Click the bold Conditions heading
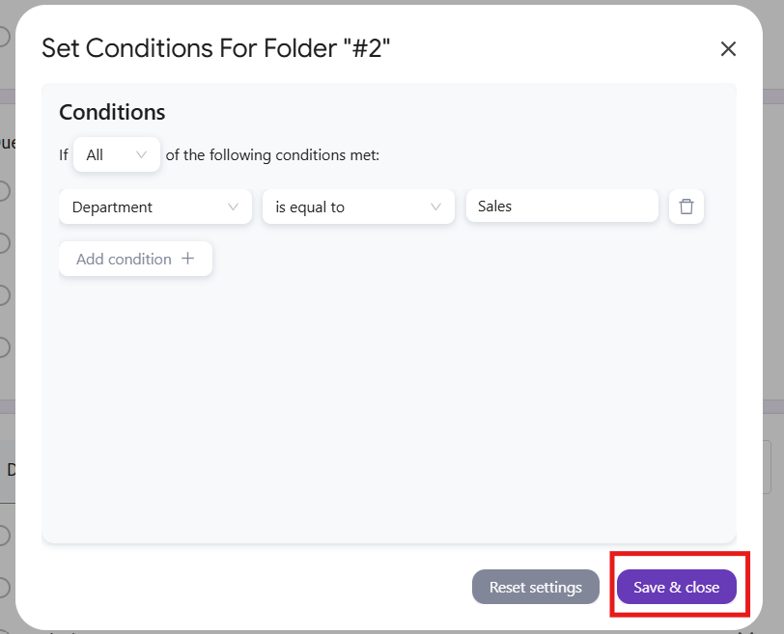784x634 pixels. pyautogui.click(x=112, y=112)
